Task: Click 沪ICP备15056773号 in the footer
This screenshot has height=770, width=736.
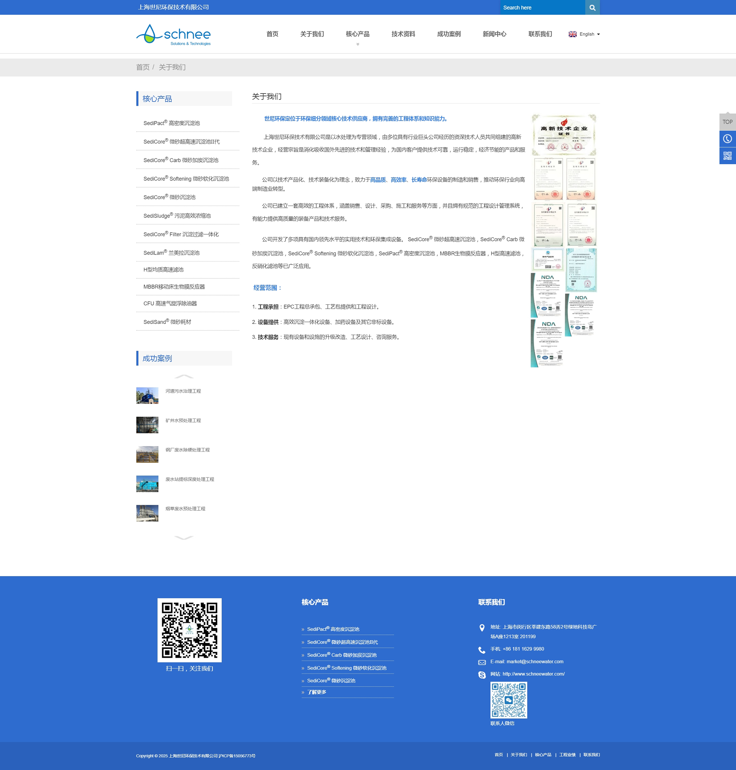Action: pyautogui.click(x=237, y=756)
